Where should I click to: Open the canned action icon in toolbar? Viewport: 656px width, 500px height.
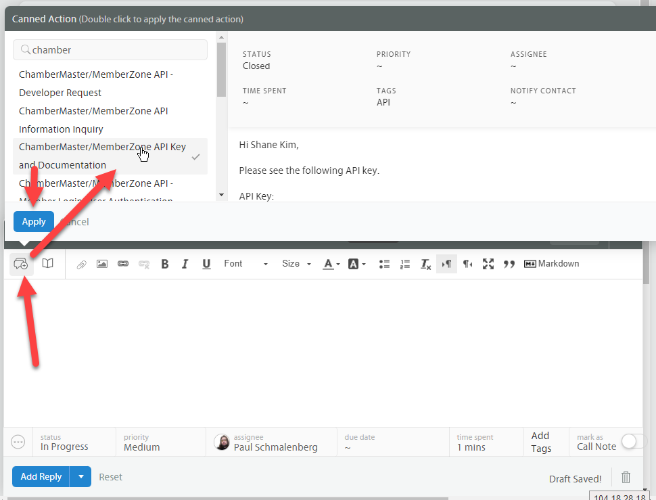click(x=21, y=264)
